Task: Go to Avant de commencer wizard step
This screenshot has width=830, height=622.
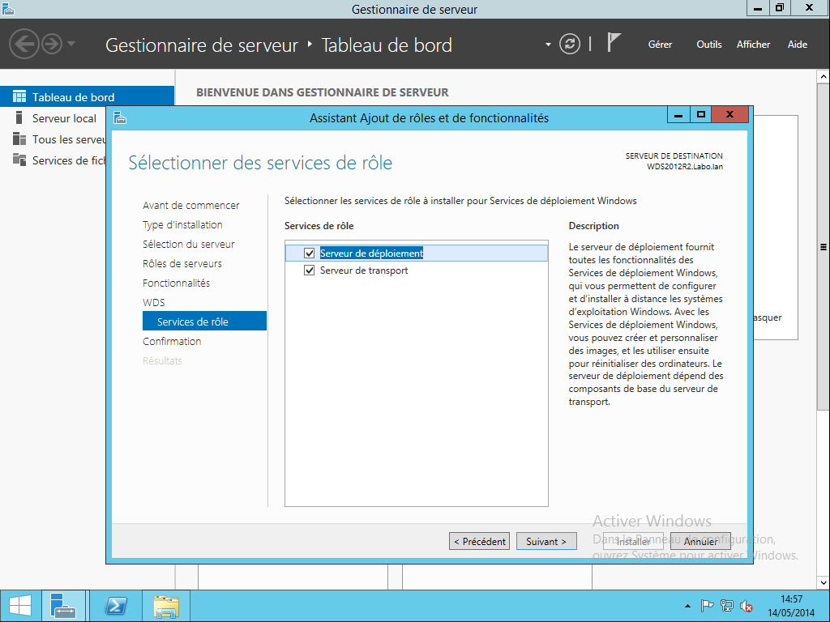Action: point(190,205)
